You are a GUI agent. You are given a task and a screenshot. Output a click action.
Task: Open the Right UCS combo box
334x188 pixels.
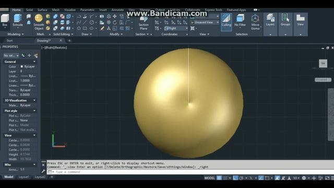176,28
